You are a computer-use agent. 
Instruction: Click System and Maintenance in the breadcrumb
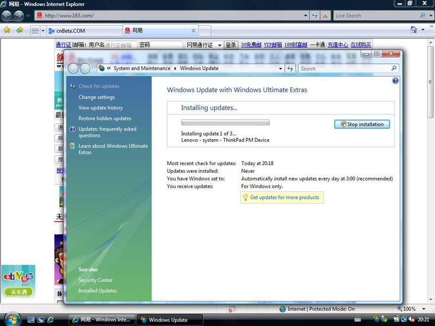[x=142, y=68]
